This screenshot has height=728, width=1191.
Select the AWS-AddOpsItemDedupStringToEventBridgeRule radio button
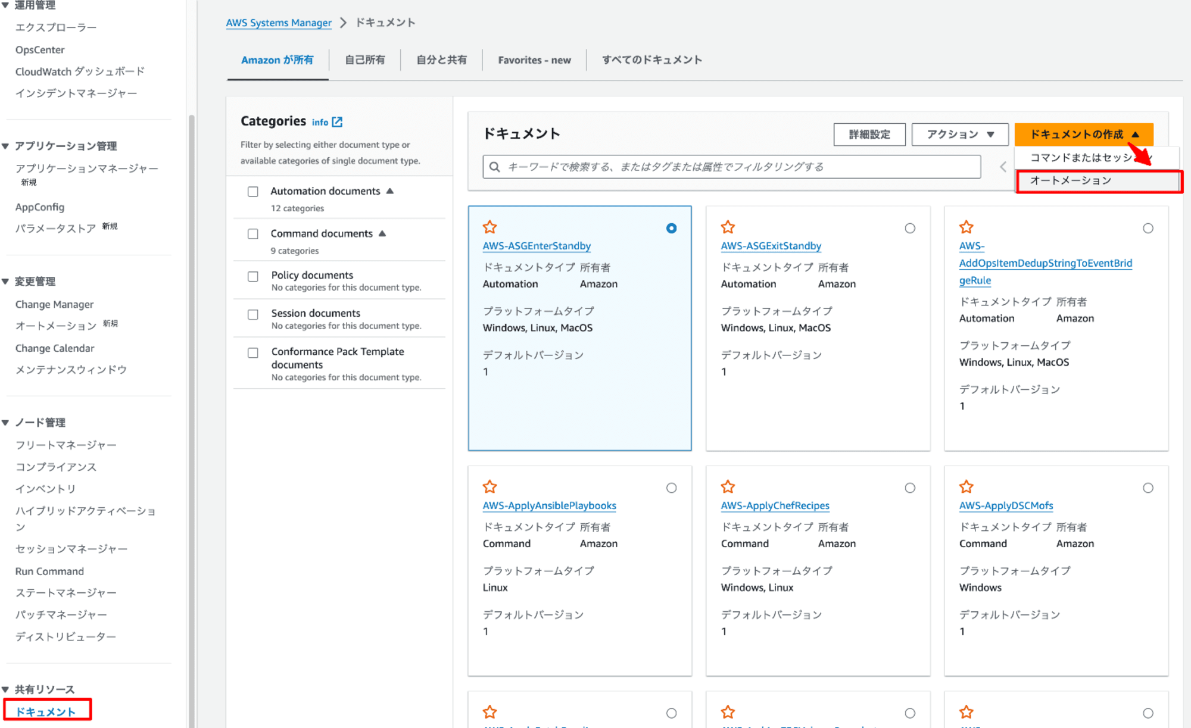[x=1148, y=228]
